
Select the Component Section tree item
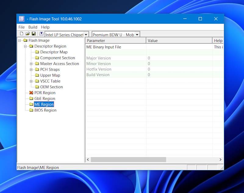coord(58,58)
